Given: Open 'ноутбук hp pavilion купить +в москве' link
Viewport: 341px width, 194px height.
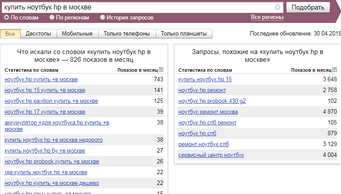Looking at the screenshot, I should (x=51, y=101).
